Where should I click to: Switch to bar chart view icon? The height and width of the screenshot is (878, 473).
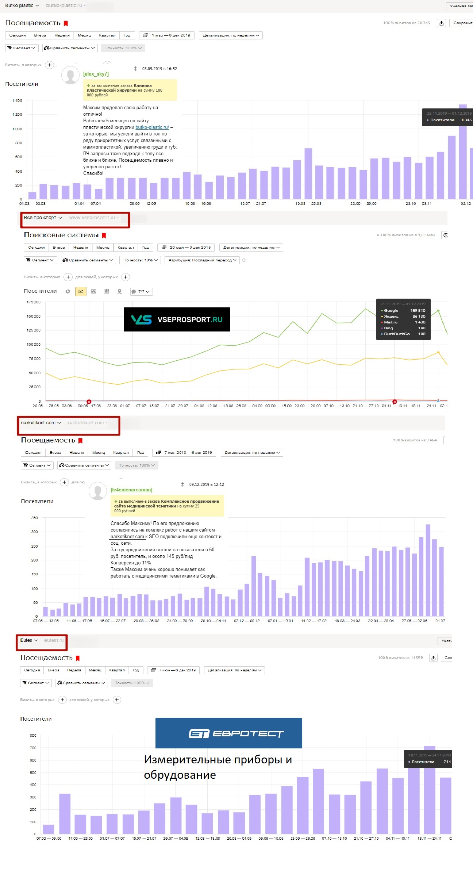(x=107, y=291)
